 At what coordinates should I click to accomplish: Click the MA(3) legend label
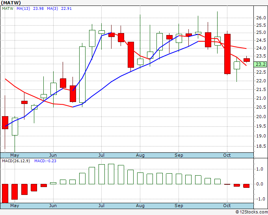pos(52,9)
